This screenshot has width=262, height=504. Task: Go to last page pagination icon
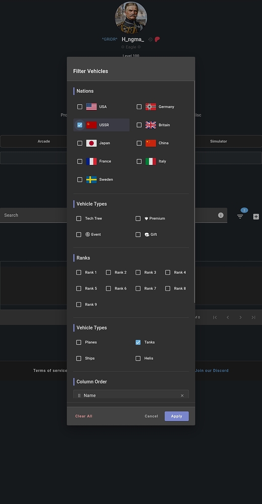253,317
